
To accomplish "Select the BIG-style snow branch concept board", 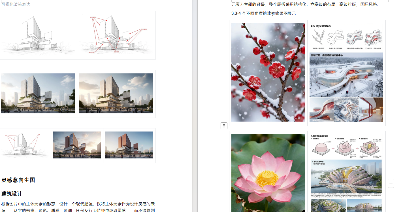I will click(x=346, y=73).
